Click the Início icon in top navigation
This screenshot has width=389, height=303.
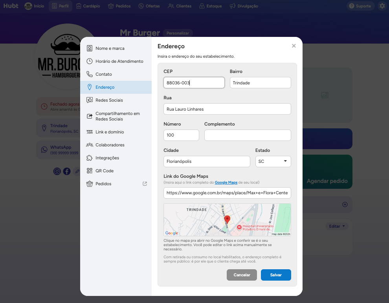(x=28, y=6)
